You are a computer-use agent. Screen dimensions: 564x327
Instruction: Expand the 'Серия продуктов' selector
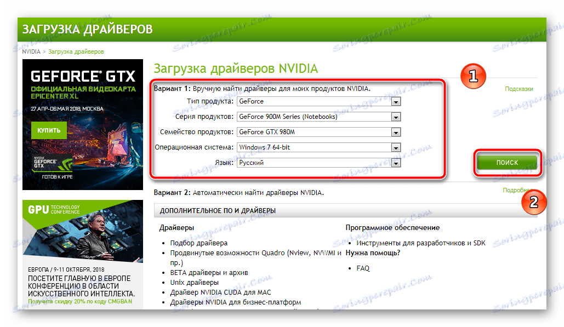(396, 117)
